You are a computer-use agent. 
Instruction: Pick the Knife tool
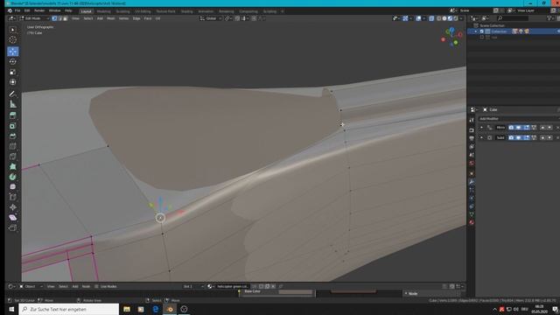tap(13, 157)
